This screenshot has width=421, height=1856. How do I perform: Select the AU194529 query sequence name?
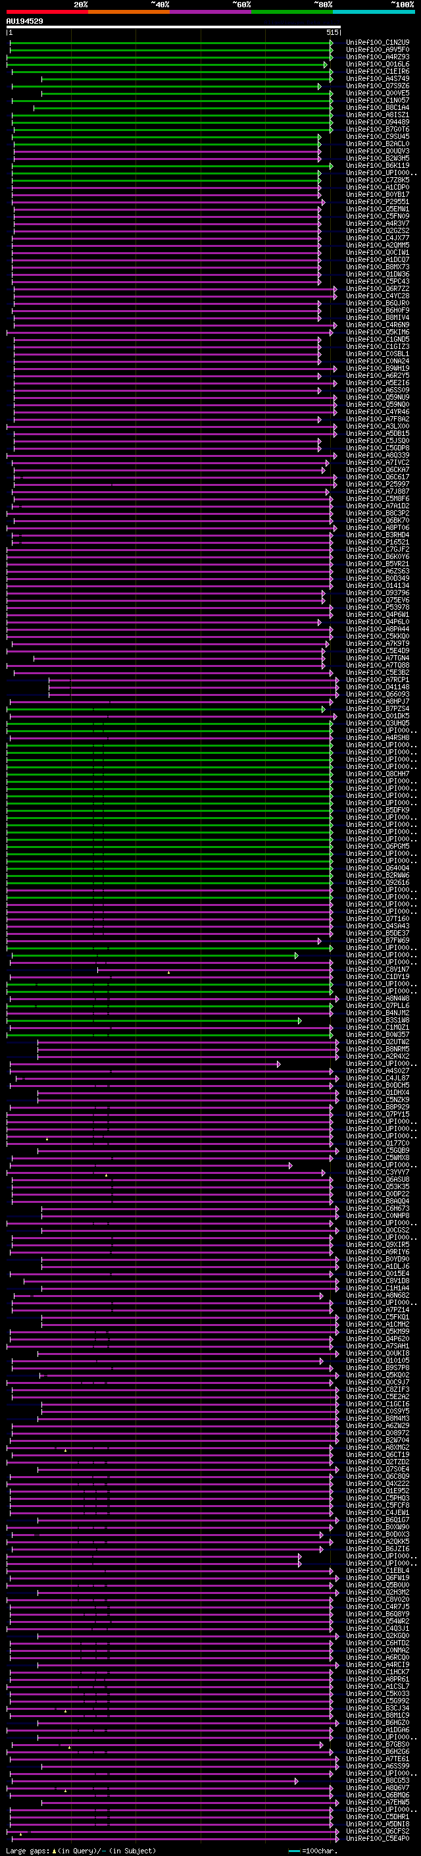(x=24, y=22)
